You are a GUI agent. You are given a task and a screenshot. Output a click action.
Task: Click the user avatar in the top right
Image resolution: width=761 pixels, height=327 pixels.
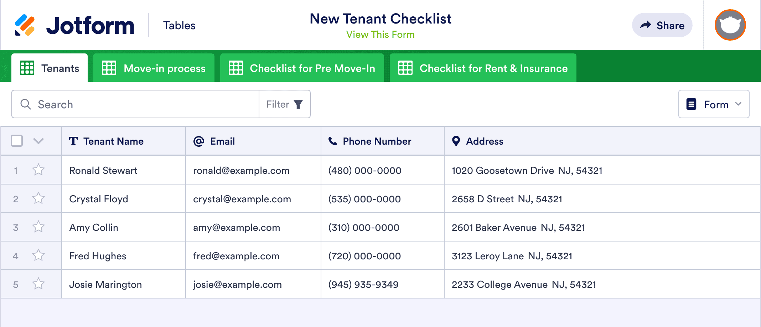tap(730, 25)
